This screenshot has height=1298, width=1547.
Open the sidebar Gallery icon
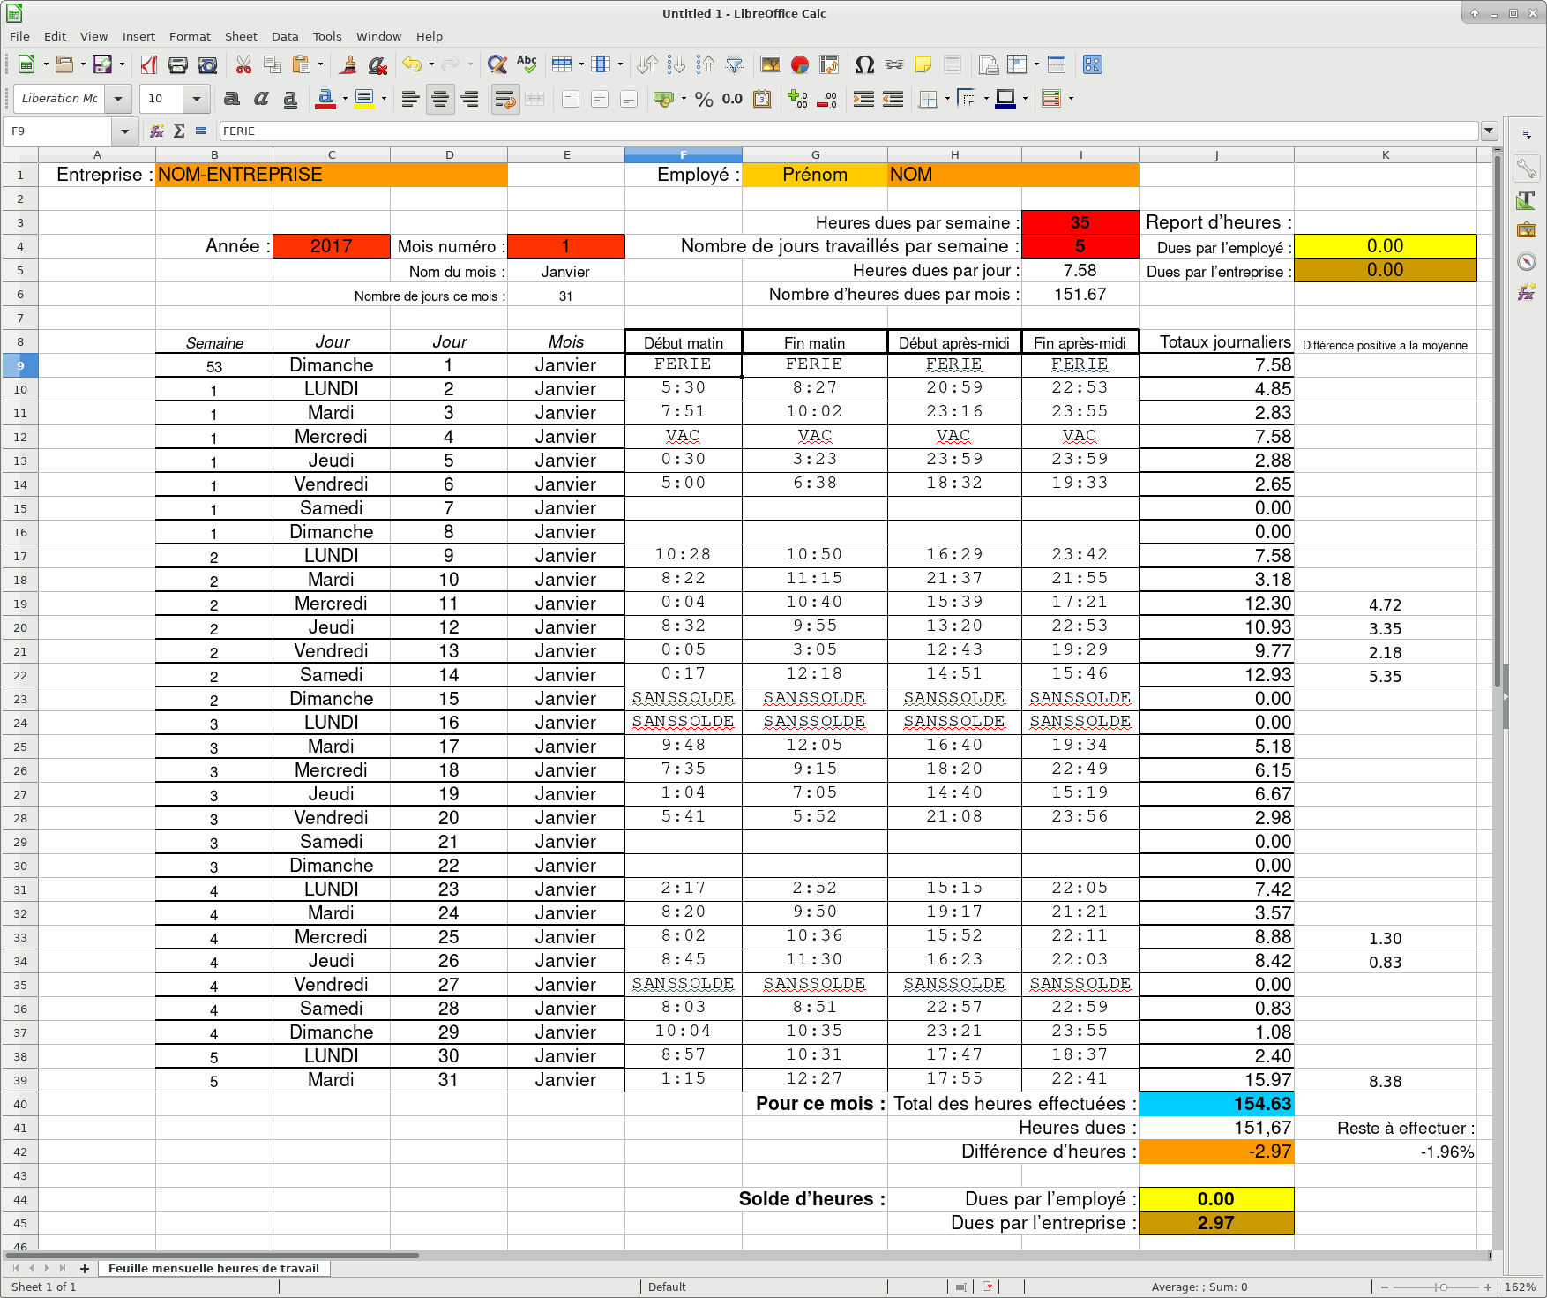pos(1527,230)
